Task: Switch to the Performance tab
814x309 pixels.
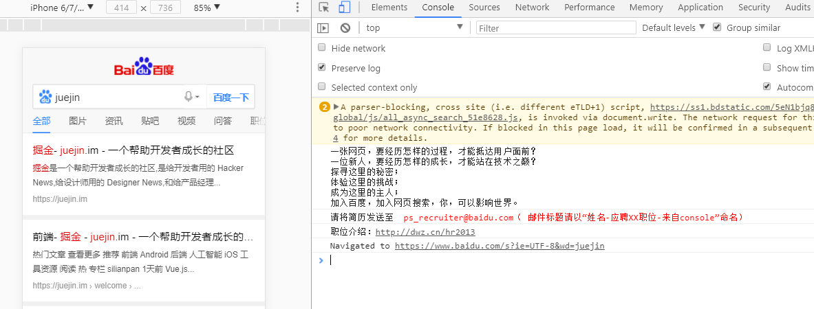Action: 589,8
